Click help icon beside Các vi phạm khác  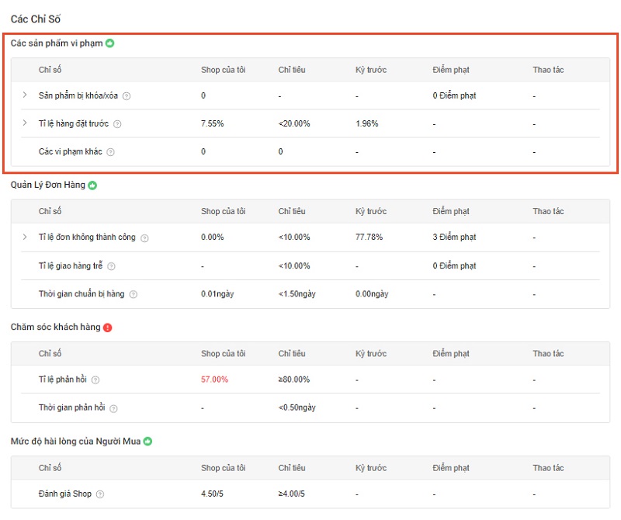pos(110,152)
